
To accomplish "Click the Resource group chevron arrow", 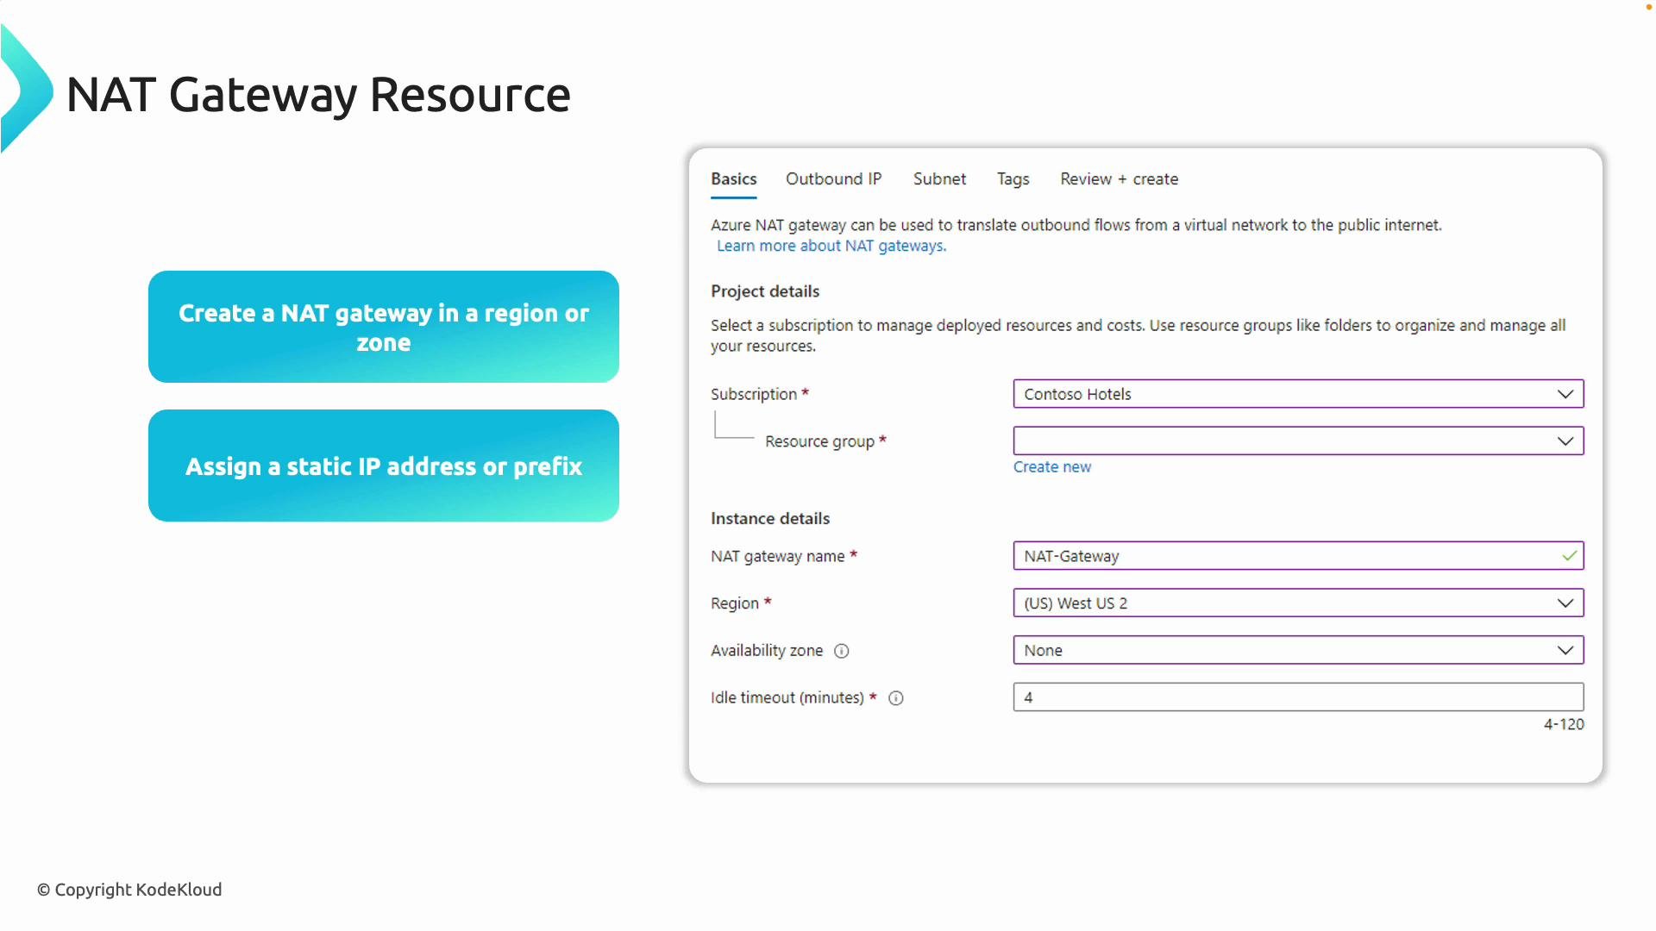I will pyautogui.click(x=1565, y=441).
